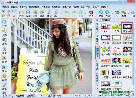Choose the 日历 calendar template
136x98 pixels.
click(116, 28)
